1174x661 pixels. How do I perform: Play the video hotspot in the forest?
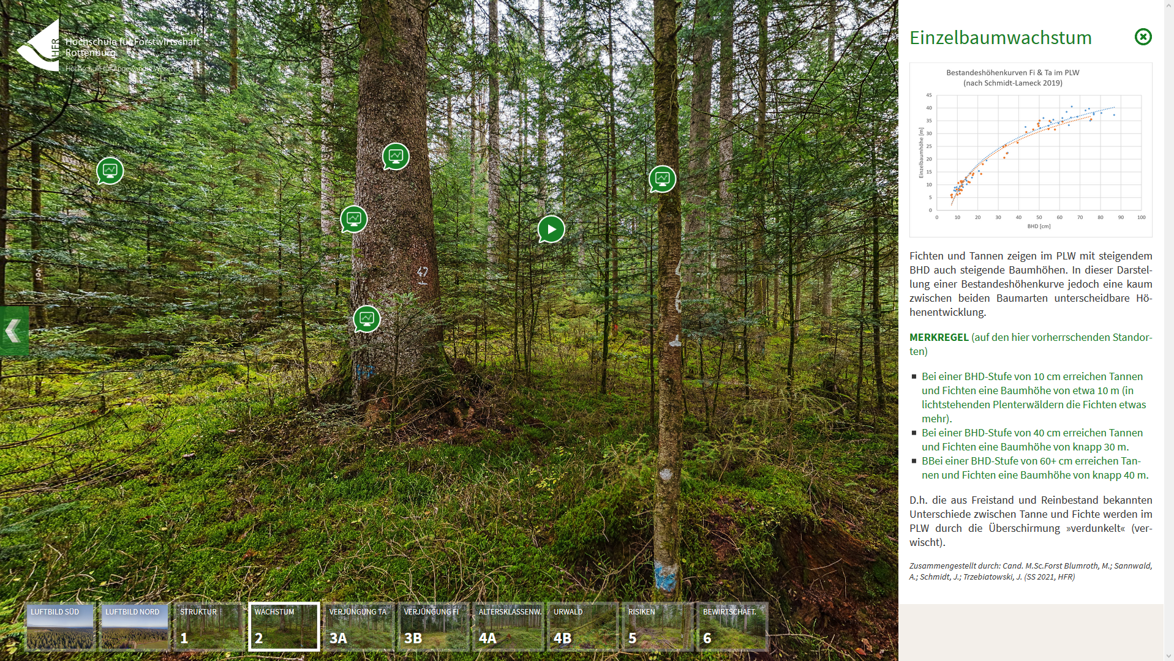click(551, 230)
